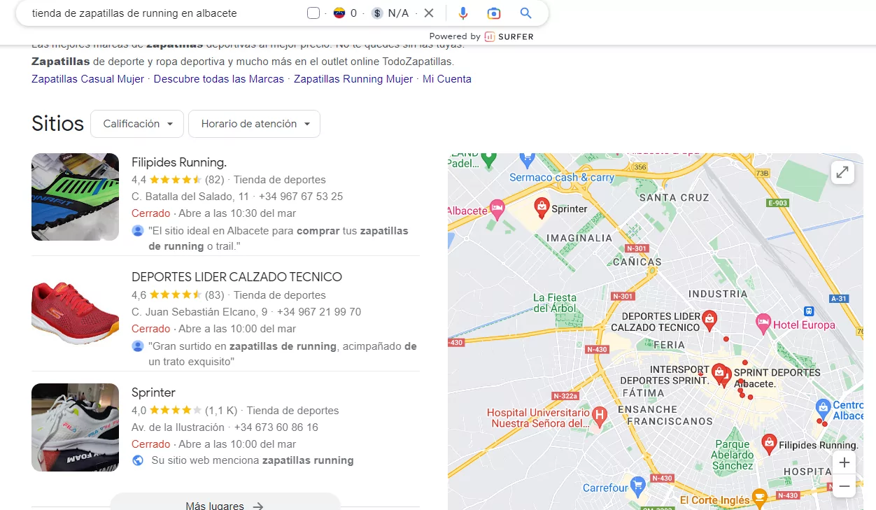Click the La Fiesta del Árbol label
The height and width of the screenshot is (510, 876).
[x=554, y=302]
